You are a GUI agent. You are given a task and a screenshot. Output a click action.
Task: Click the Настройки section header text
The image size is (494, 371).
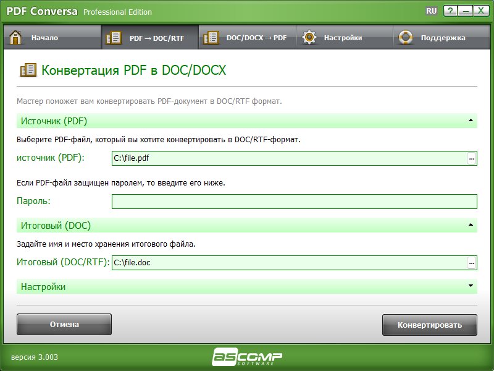pyautogui.click(x=43, y=287)
